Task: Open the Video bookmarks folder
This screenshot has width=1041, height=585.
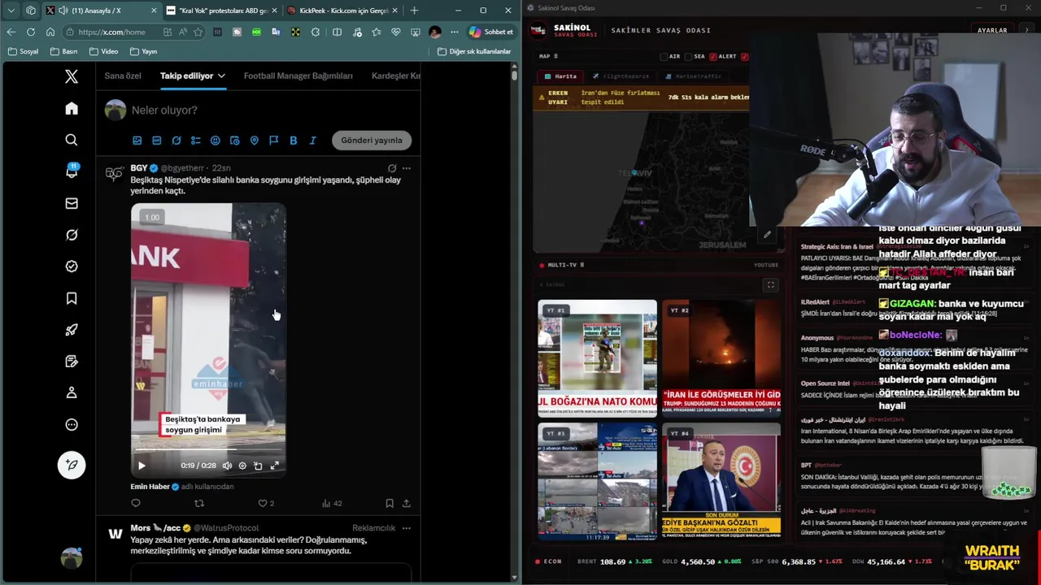Action: coord(103,51)
